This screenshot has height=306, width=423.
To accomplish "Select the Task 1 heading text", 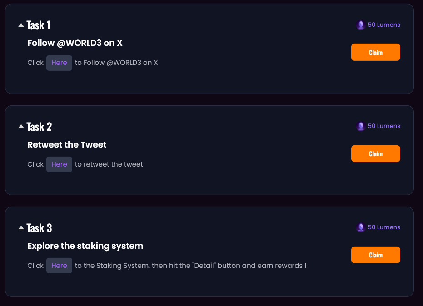I will 39,25.
